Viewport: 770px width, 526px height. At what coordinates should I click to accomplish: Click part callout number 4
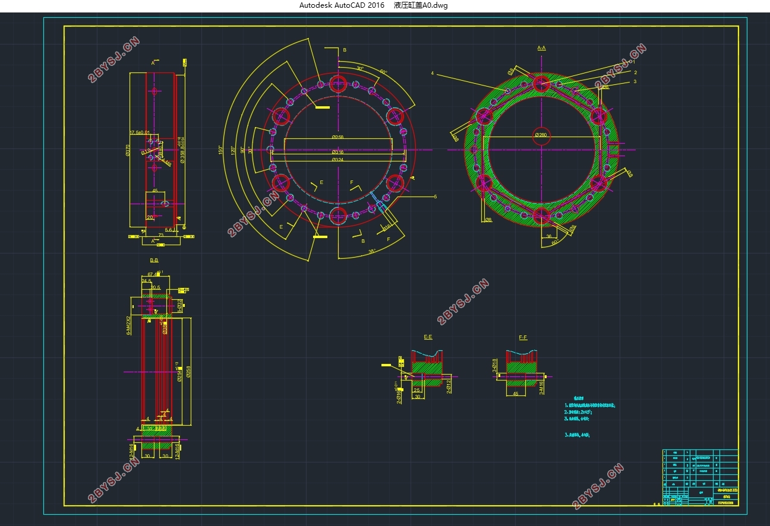pos(433,74)
